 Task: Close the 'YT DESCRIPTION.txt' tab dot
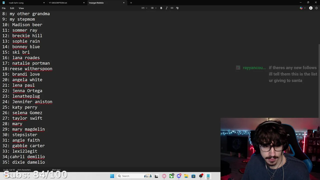point(84,3)
